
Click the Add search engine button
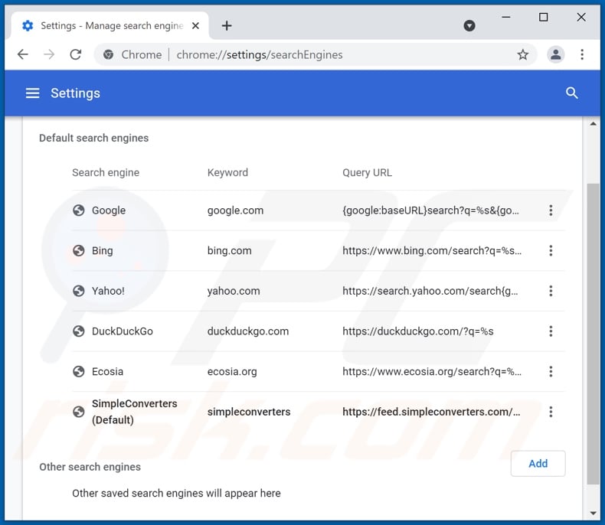(538, 463)
